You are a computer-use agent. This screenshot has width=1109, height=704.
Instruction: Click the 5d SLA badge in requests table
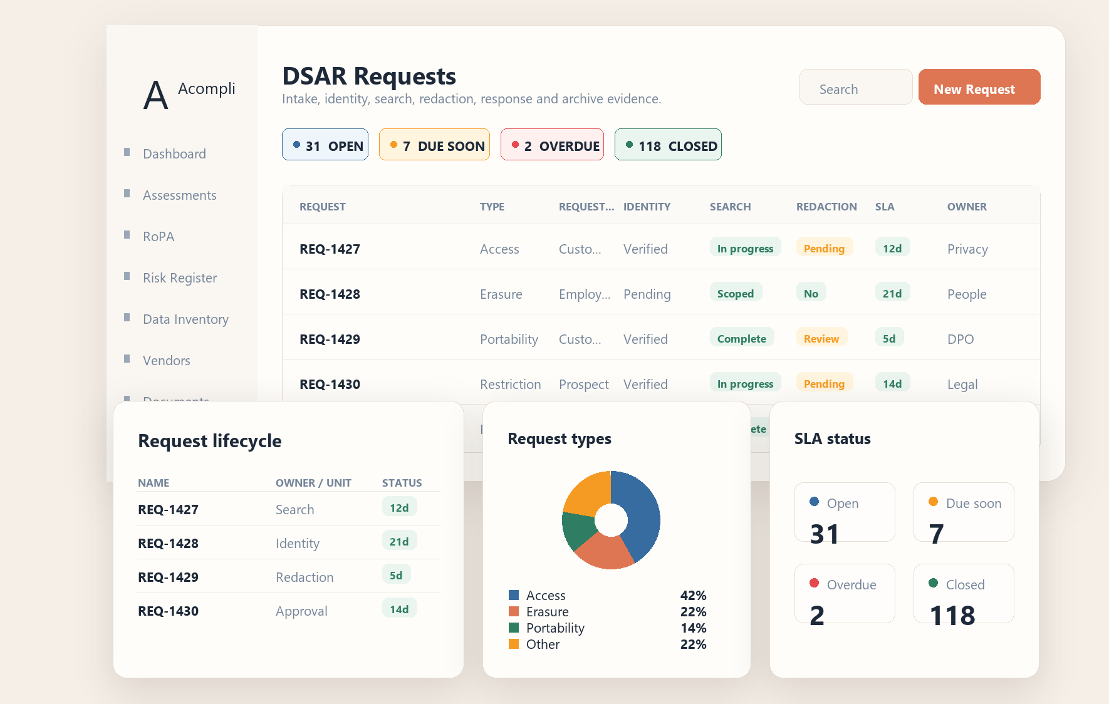[x=889, y=338]
